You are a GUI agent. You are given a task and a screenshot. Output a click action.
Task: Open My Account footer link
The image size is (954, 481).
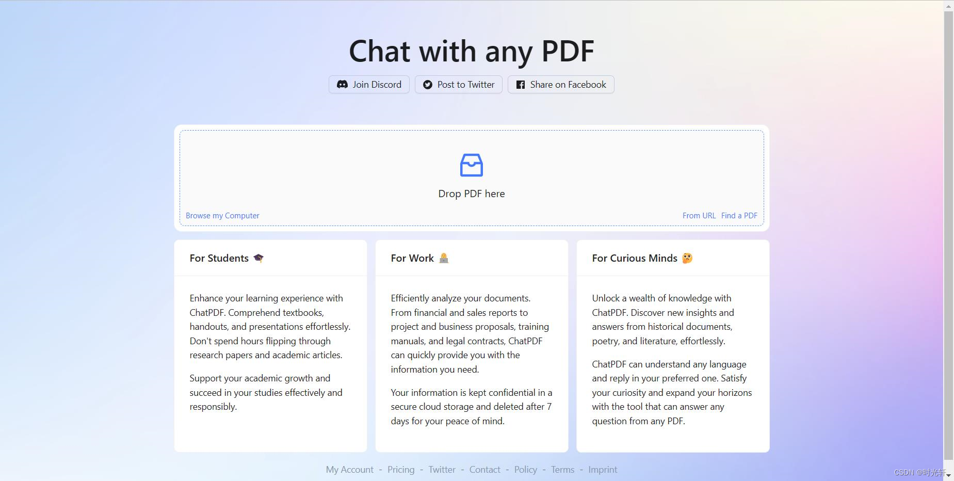pos(349,470)
